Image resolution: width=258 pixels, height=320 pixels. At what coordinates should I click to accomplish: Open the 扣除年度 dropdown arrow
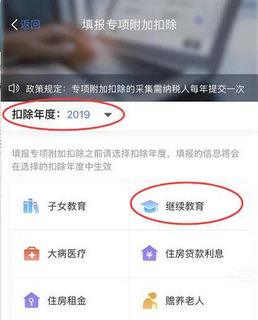(108, 115)
